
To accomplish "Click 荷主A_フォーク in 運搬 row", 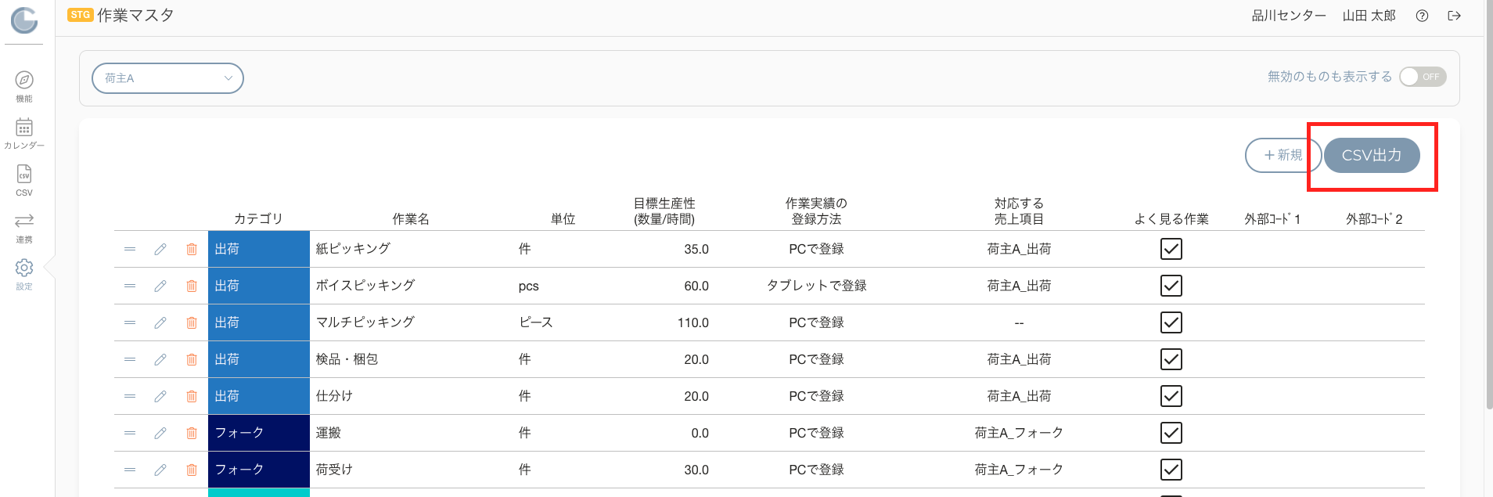I will [x=1019, y=433].
